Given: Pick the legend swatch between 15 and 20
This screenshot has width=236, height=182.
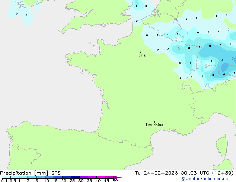Looking at the screenshot, I should (x=58, y=177).
